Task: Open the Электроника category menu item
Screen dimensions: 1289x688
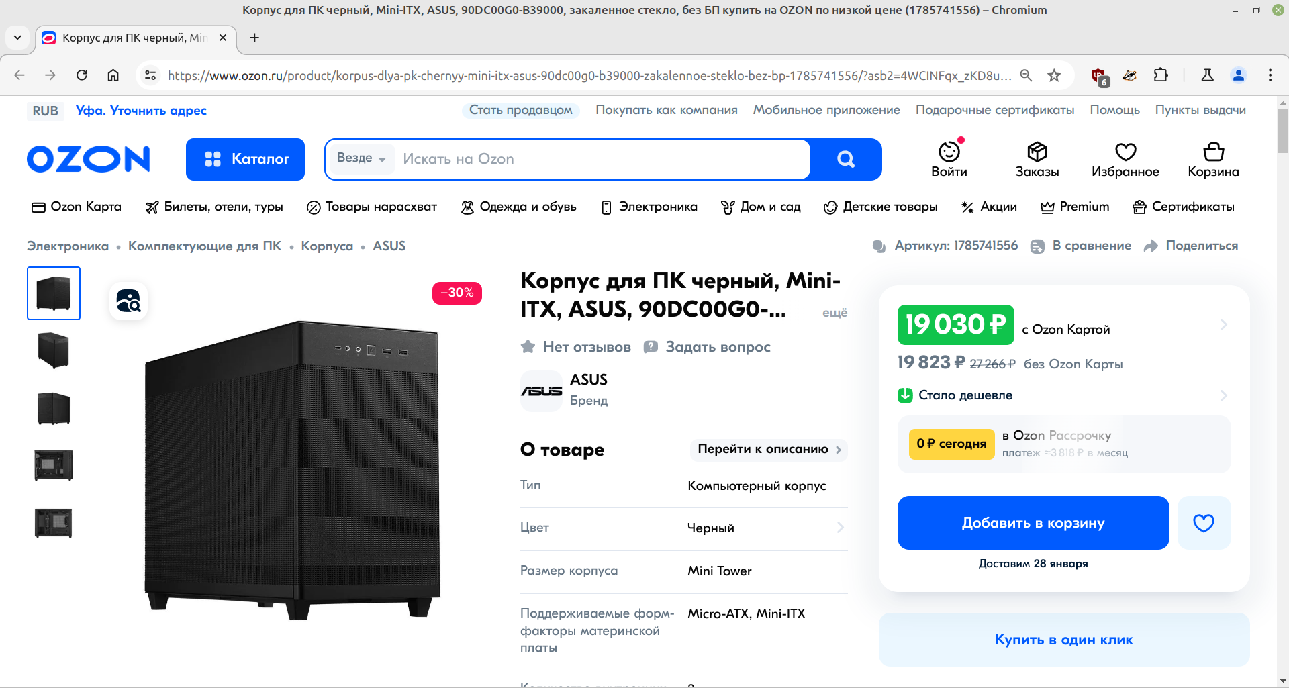Action: pyautogui.click(x=649, y=207)
